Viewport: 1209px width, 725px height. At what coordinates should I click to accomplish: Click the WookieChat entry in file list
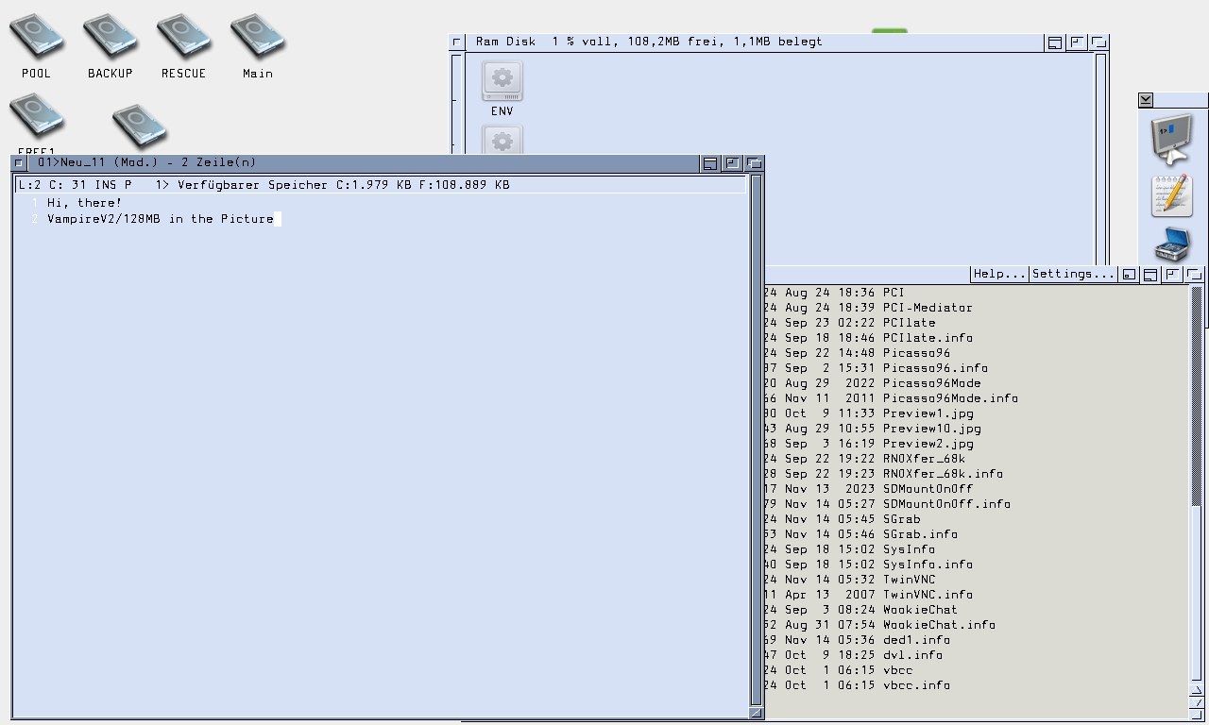(920, 610)
